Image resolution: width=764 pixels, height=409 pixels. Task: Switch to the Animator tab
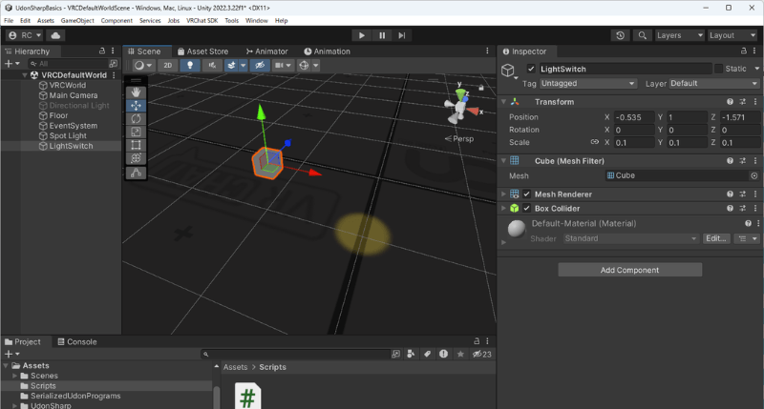point(267,51)
